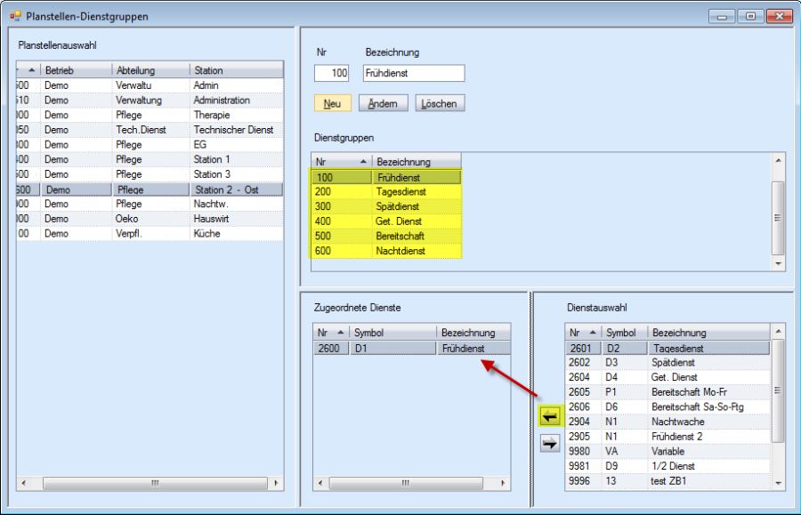Select the Nachtdienst row in Dienstgruppen
The height and width of the screenshot is (515, 801).
(400, 252)
